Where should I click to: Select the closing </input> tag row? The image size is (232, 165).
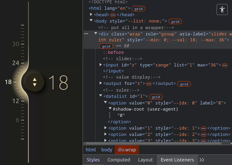coord(113,71)
